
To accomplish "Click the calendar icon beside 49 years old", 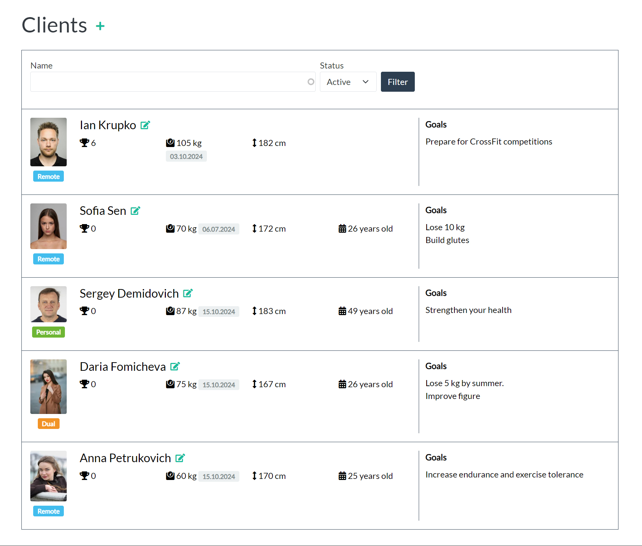I will tap(342, 311).
